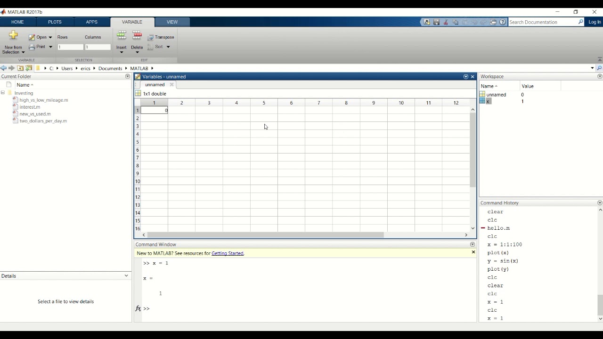Screen dimensions: 603x339
Task: Click the Log In button
Action: tap(595, 22)
